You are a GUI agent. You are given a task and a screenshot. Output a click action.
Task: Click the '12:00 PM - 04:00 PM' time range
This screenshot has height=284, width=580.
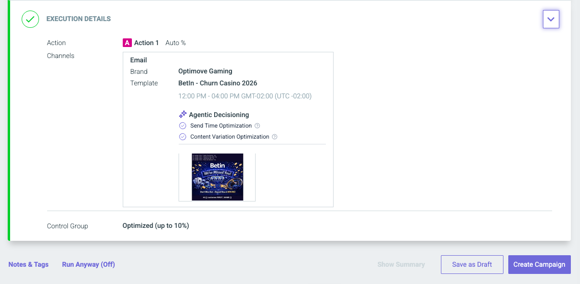(245, 96)
